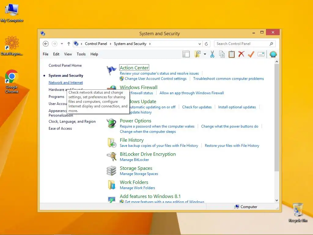Screen dimensions: 313x235
Task: Go up one level with Up arrow
Action: pyautogui.click(x=69, y=44)
